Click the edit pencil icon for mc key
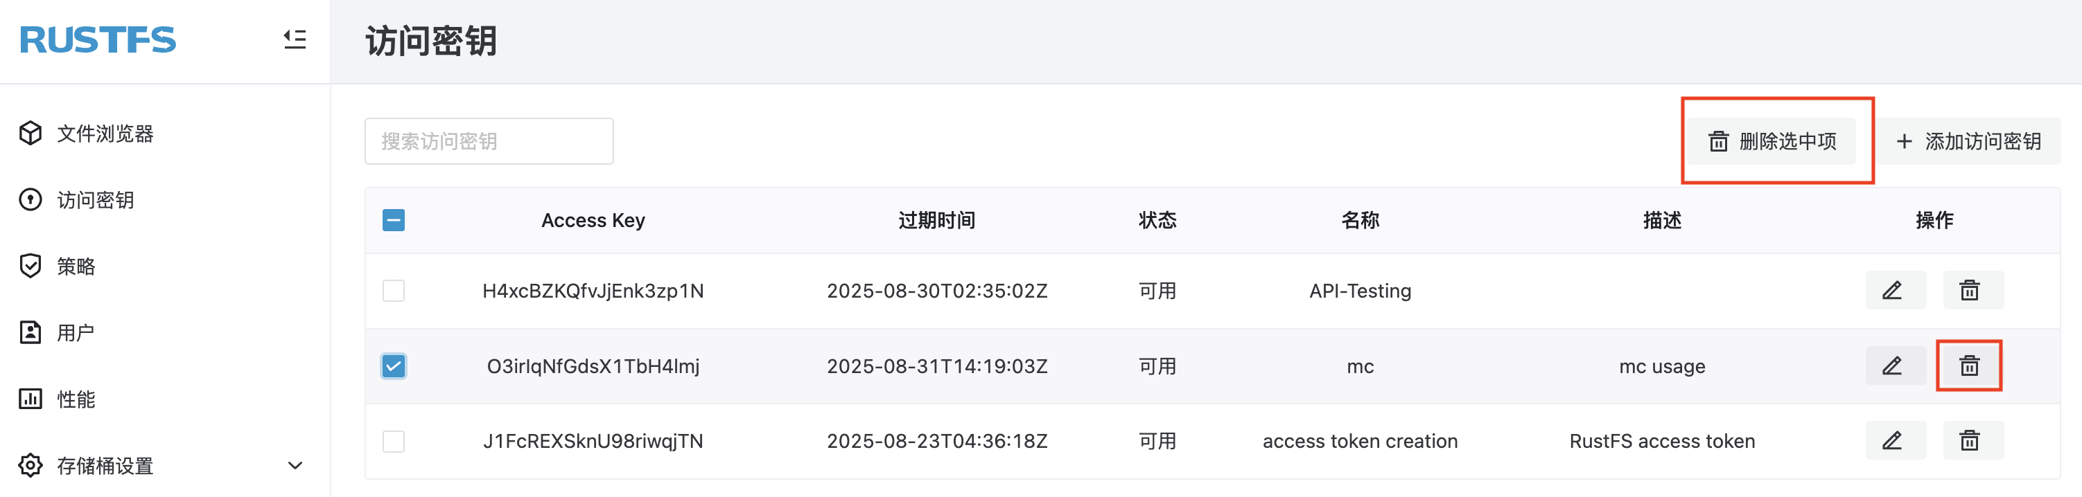 point(1894,365)
